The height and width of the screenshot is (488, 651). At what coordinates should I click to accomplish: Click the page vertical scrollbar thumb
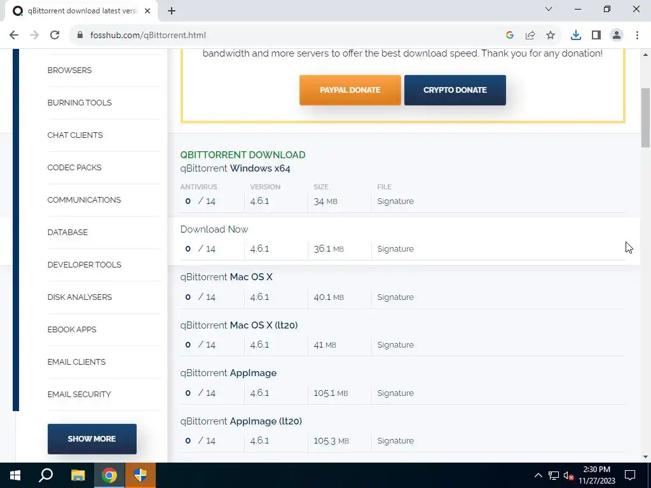646,118
